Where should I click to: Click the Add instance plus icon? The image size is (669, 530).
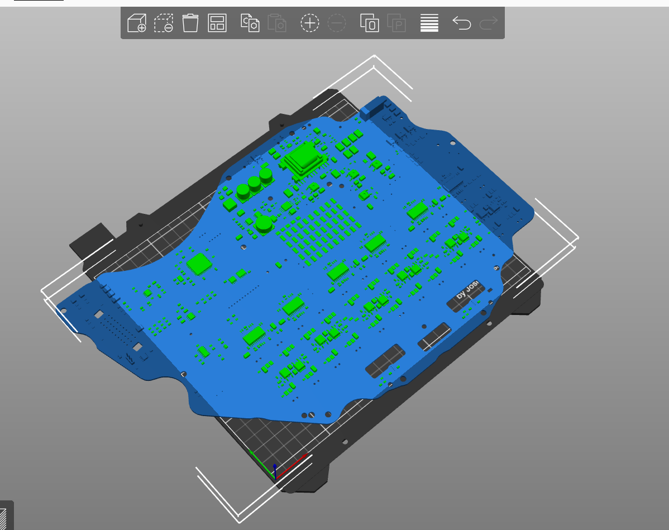[x=310, y=23]
